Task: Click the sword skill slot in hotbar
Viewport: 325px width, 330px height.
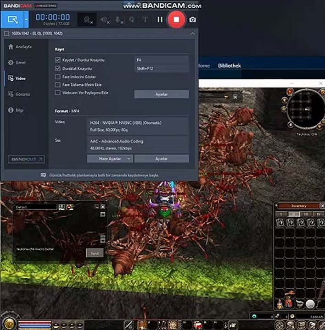Action: [129, 325]
